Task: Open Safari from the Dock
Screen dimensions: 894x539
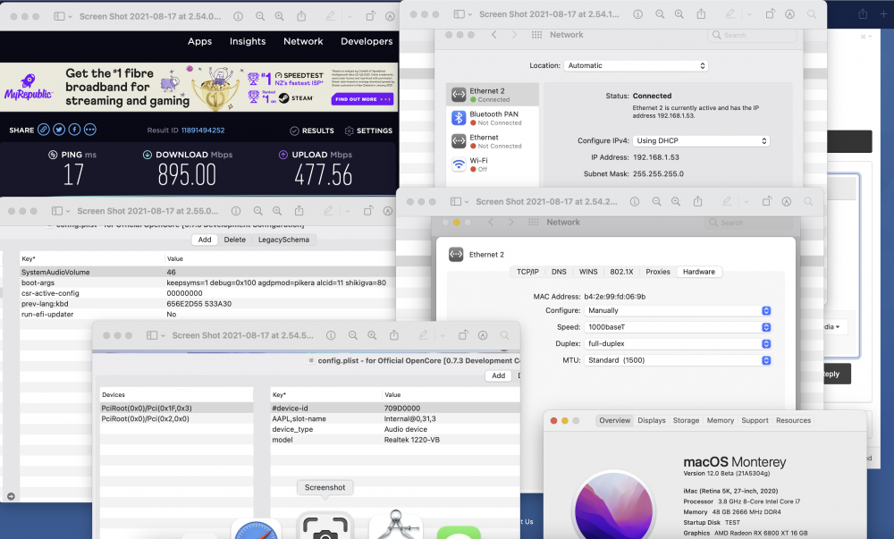Action: pos(256,528)
